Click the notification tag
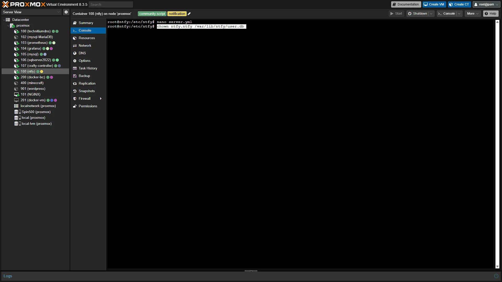The width and height of the screenshot is (502, 282). pyautogui.click(x=177, y=14)
